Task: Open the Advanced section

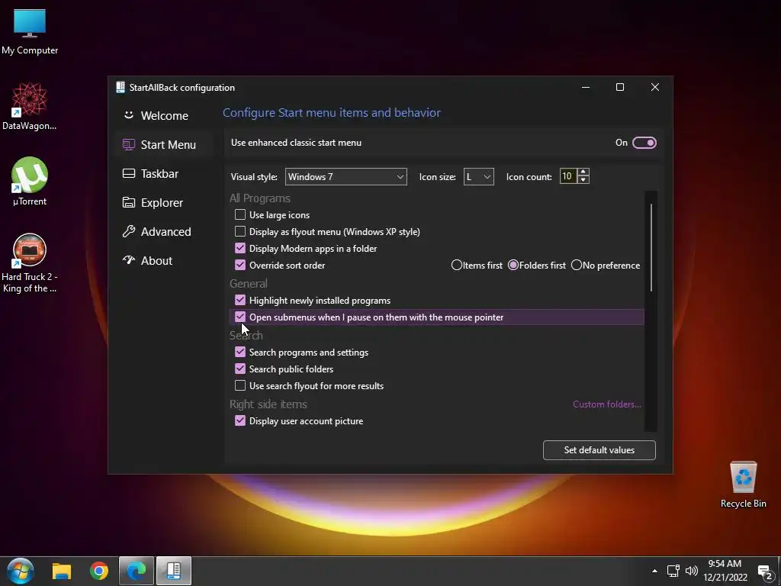Action: coord(165,231)
